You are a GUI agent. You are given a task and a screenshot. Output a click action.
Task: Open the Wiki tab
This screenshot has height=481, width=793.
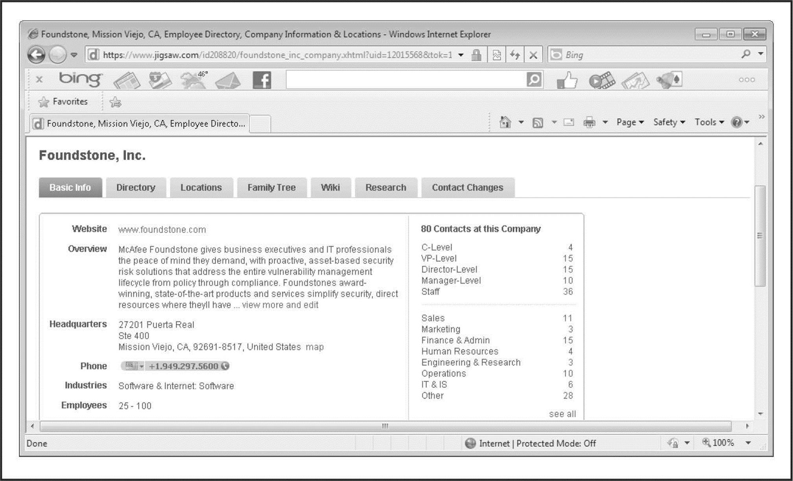(x=330, y=188)
